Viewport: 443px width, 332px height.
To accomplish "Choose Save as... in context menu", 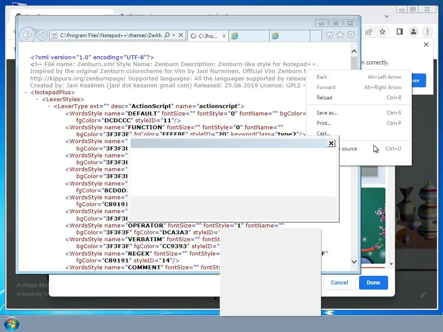I will click(359, 113).
